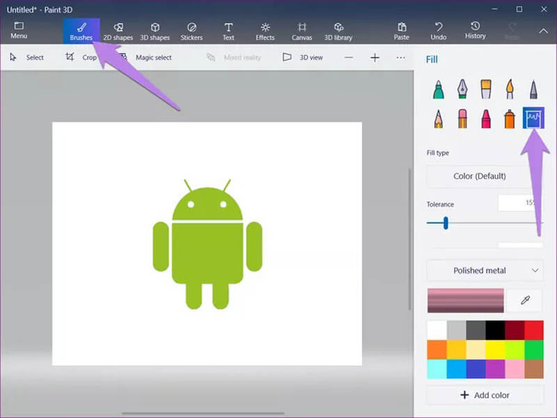Zoom in with the plus icon
The image size is (557, 418).
click(375, 58)
